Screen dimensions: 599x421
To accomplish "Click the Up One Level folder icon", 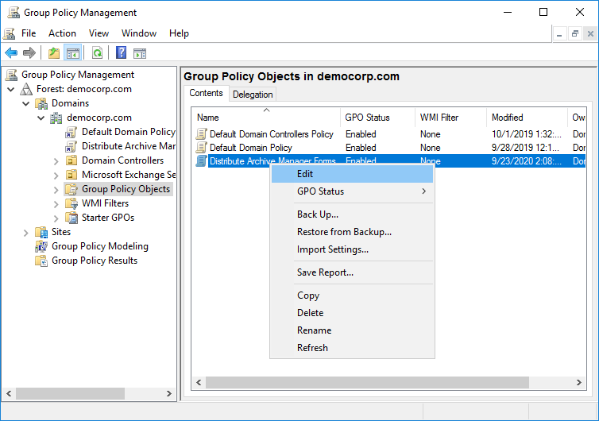I will 53,53.
